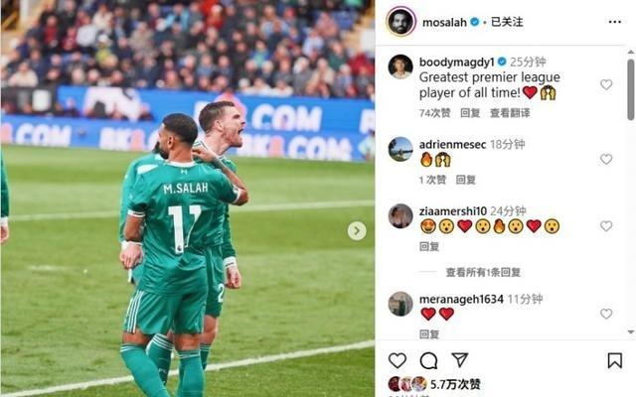Expand 查看所有1条回复 under ziaamershi10
The image size is (636, 397).
click(483, 272)
